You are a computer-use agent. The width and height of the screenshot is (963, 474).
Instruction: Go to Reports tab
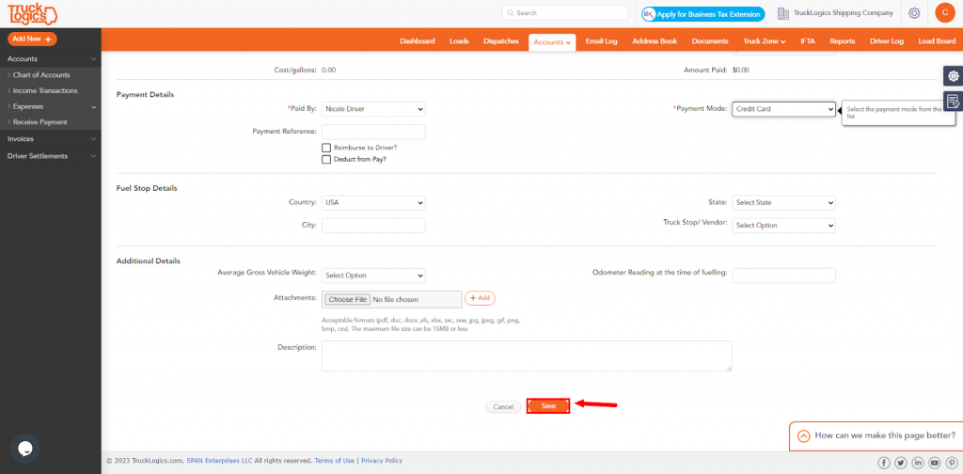click(x=842, y=41)
